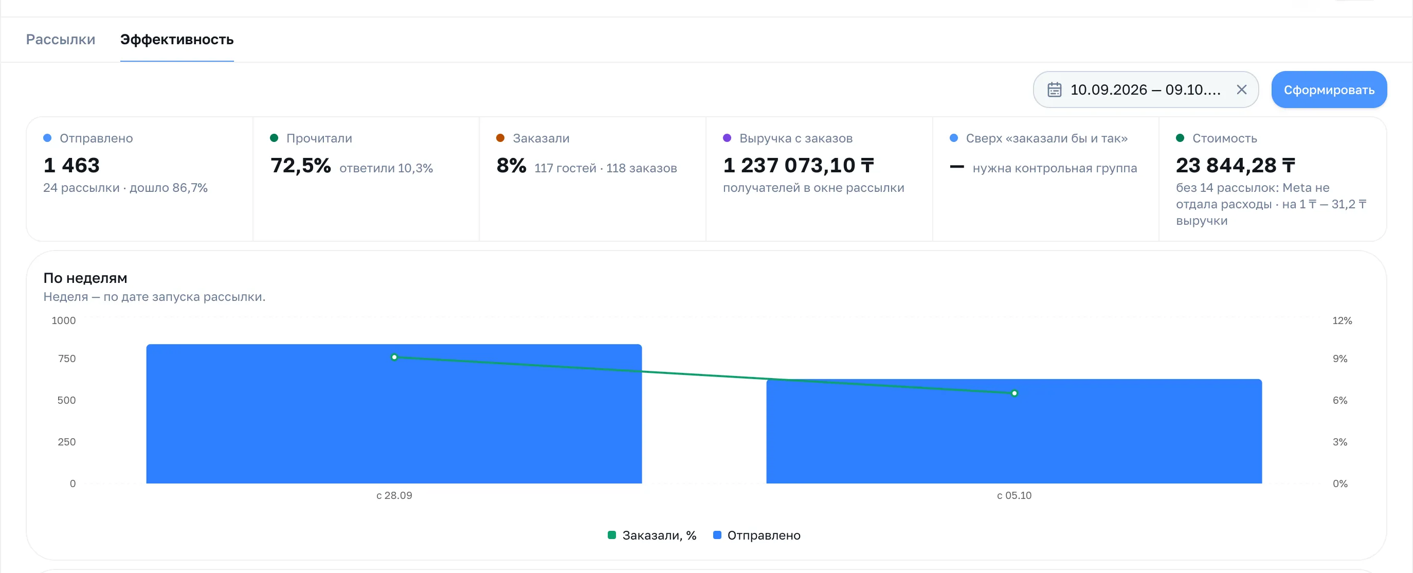Click the line point on с 28.09 week
This screenshot has height=573, width=1413.
(x=394, y=357)
